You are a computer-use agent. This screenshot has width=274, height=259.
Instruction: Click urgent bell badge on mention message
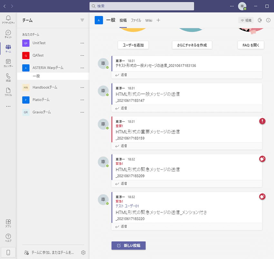tap(262, 197)
